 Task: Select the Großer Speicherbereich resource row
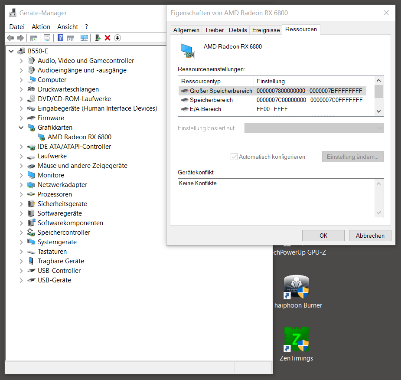(272, 91)
